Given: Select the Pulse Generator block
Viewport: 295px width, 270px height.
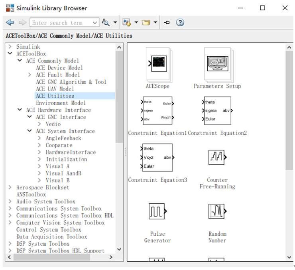Looking at the screenshot, I should [x=157, y=212].
